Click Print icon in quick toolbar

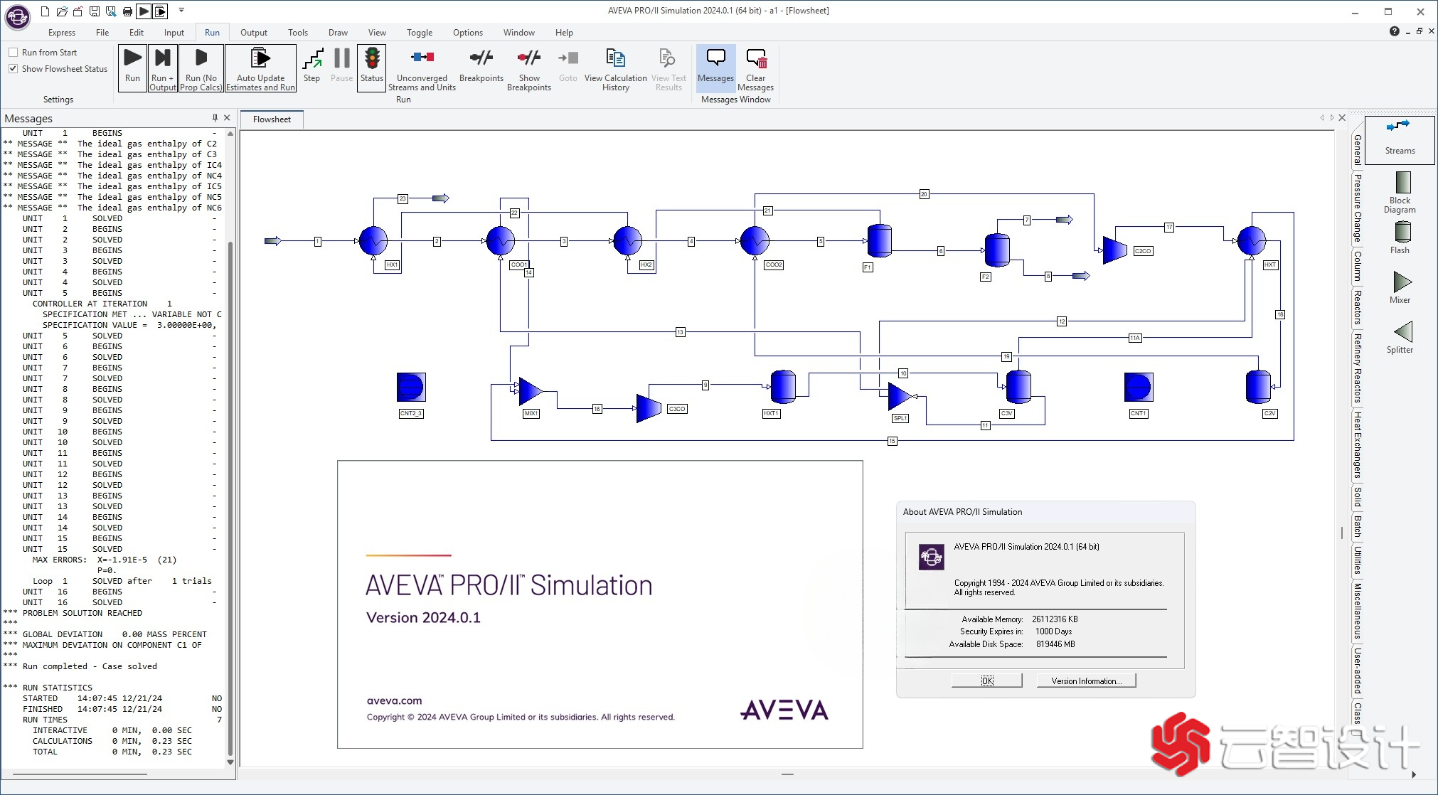(127, 11)
